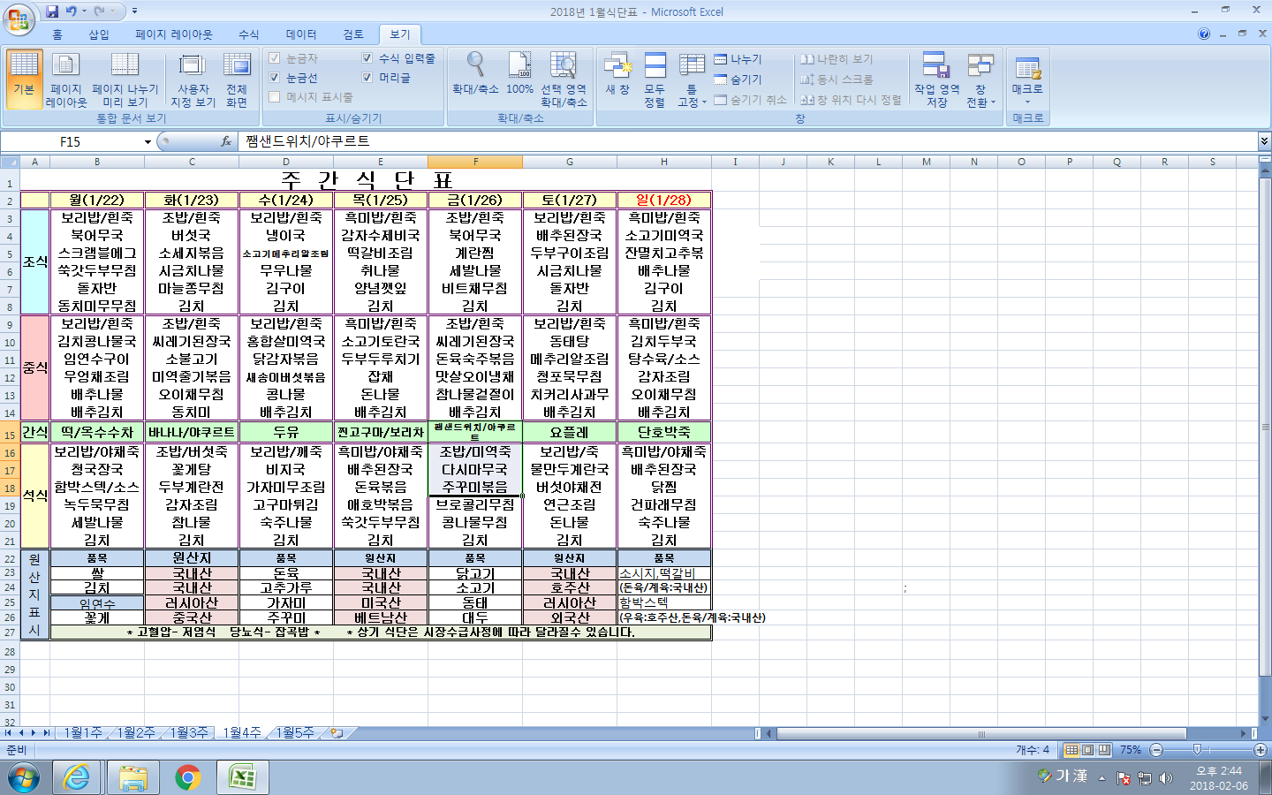Click 모두 정렬 arrange windows icon

point(655,79)
